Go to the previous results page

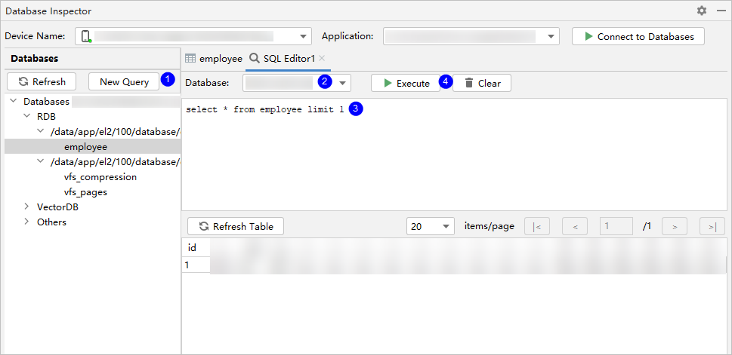[575, 226]
